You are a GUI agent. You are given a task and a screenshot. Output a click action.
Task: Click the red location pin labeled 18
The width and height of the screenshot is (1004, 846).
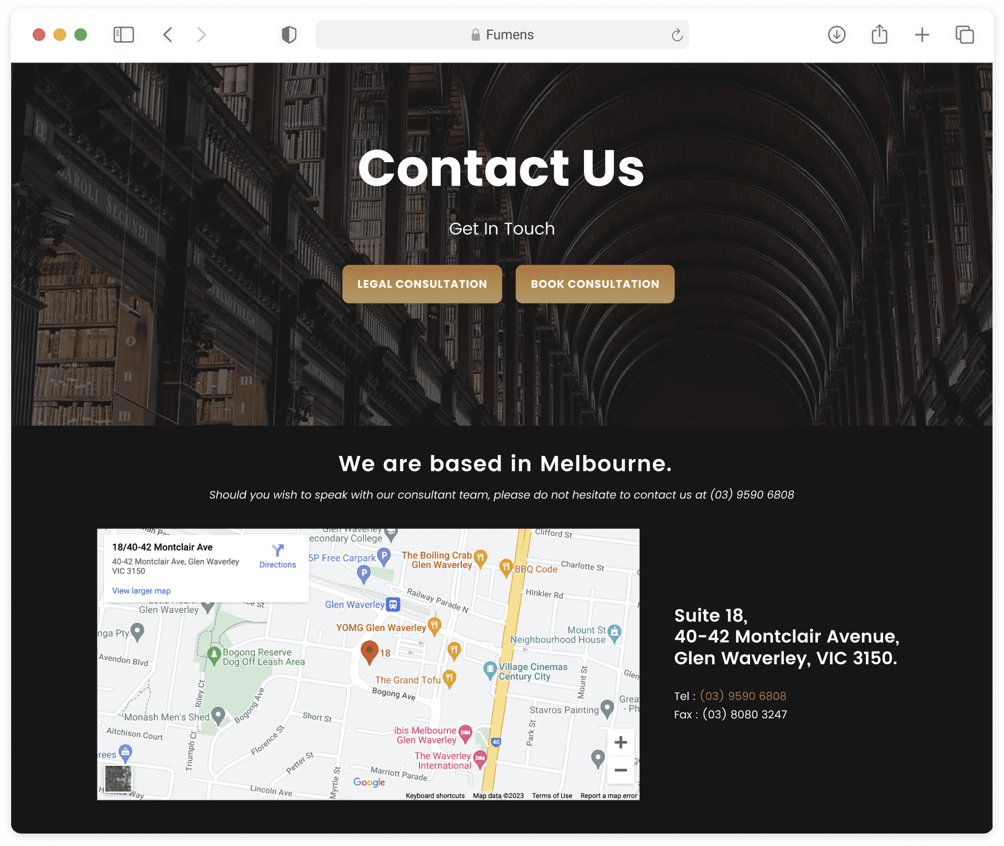point(369,652)
